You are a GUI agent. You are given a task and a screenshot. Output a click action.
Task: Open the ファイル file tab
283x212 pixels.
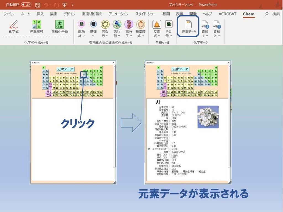click(9, 14)
